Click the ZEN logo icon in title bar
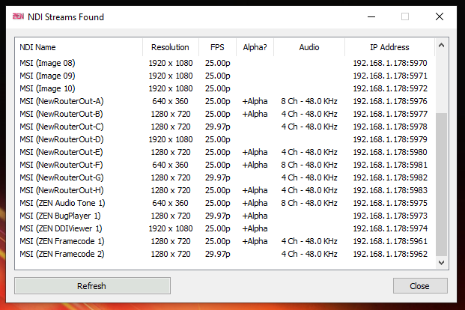The height and width of the screenshot is (310, 465). pos(18,16)
